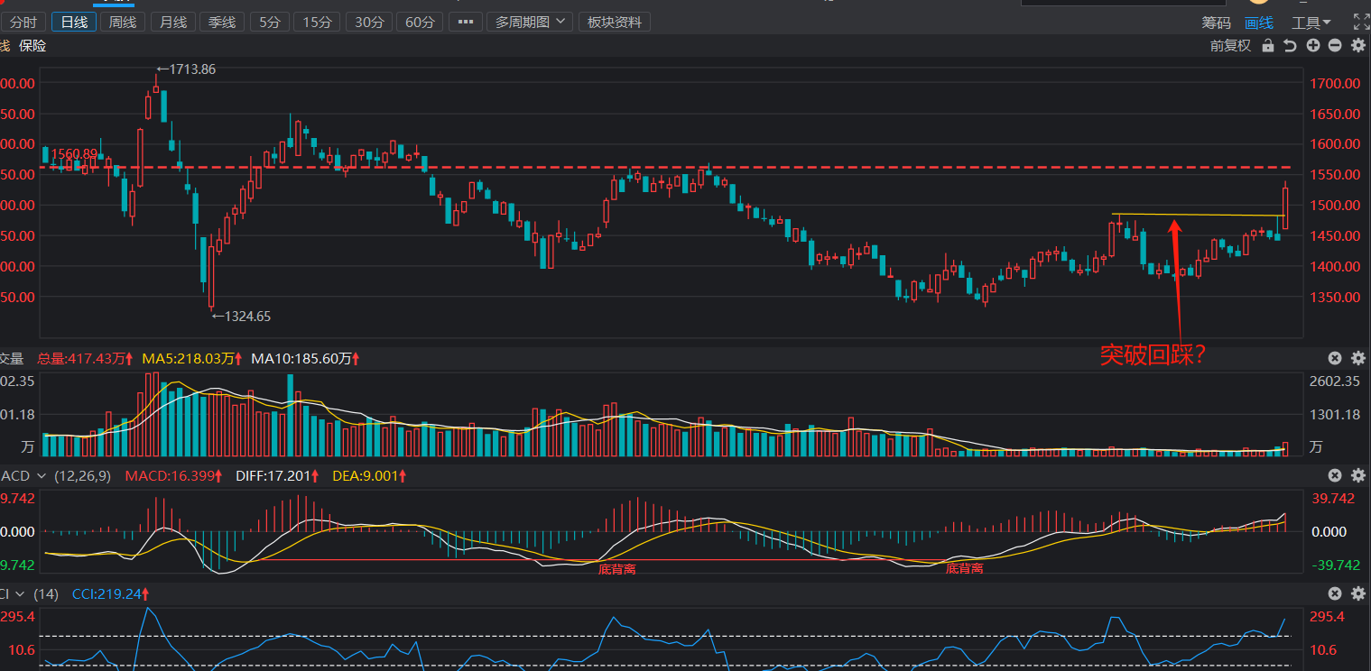Close the MACD indicator panel
This screenshot has width=1371, height=671.
pyautogui.click(x=1335, y=475)
